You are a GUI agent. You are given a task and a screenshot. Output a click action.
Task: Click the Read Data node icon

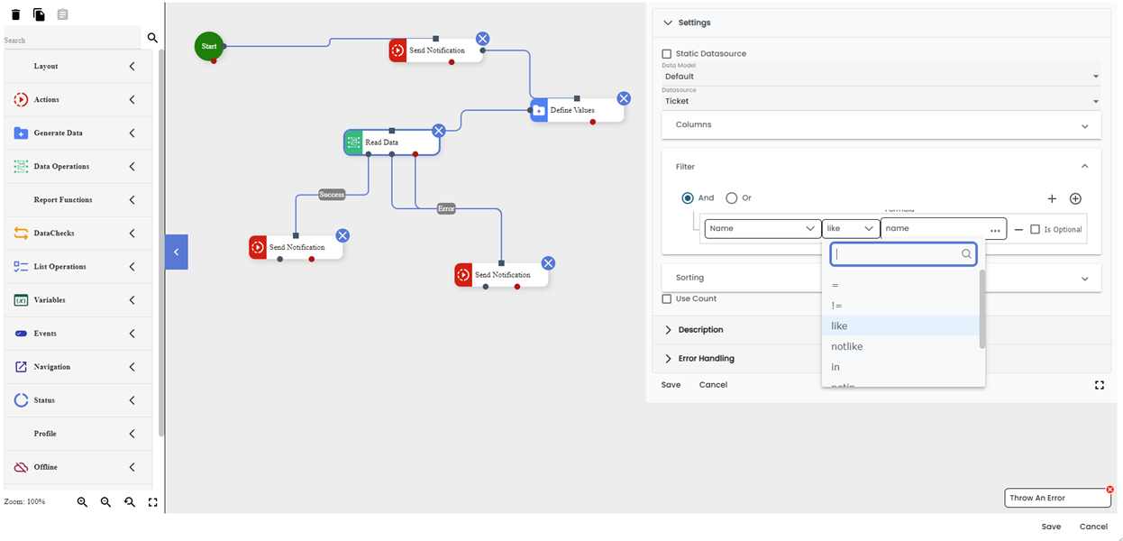coord(352,142)
